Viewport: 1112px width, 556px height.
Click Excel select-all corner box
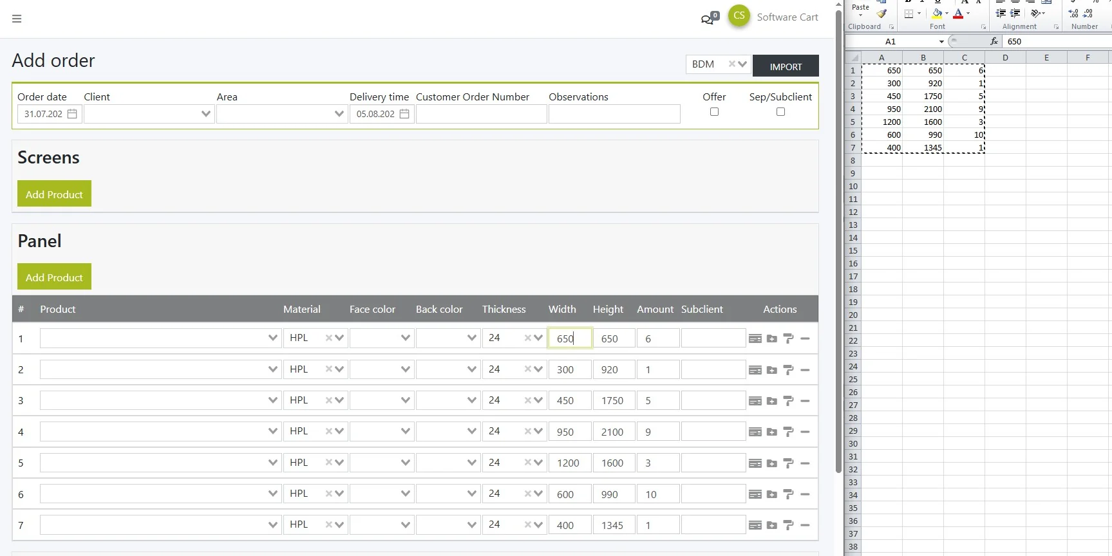tap(853, 57)
